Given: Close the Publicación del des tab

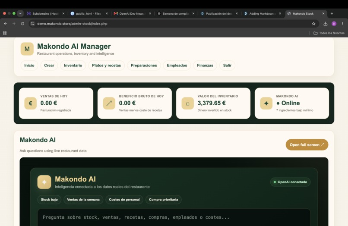Looking at the screenshot, I should [237, 13].
